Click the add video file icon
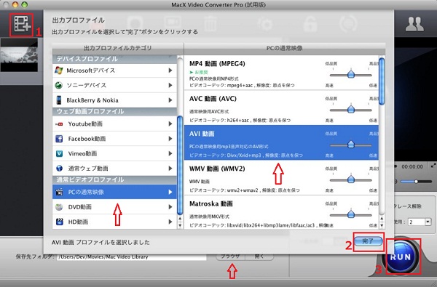Screen dimensions: 437x287 (22, 24)
